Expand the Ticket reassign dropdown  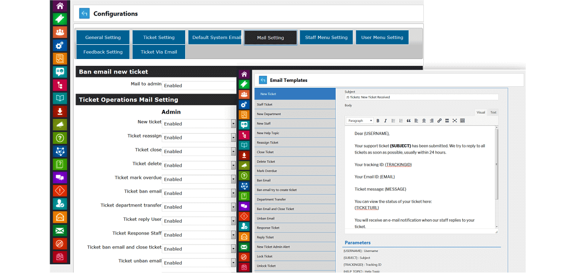coord(199,137)
